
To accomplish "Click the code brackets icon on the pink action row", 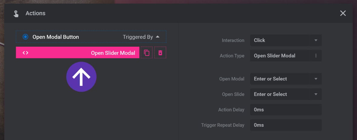I will point(25,53).
